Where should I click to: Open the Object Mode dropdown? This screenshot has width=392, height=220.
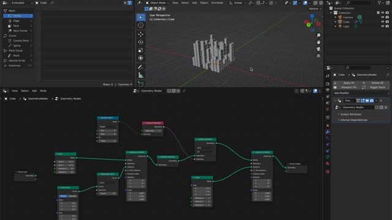[157, 2]
